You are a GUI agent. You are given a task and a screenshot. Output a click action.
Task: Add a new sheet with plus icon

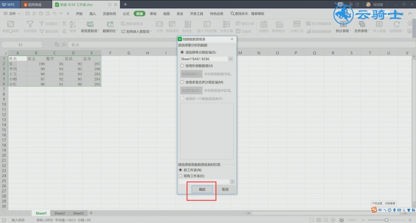(x=91, y=213)
